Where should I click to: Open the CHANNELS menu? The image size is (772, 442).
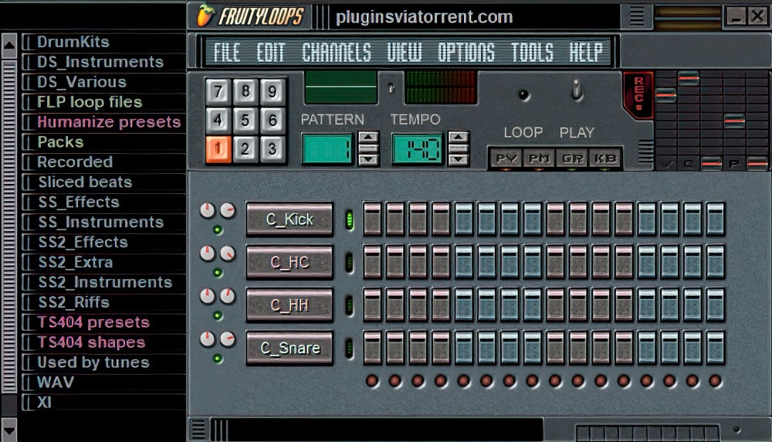coord(336,53)
